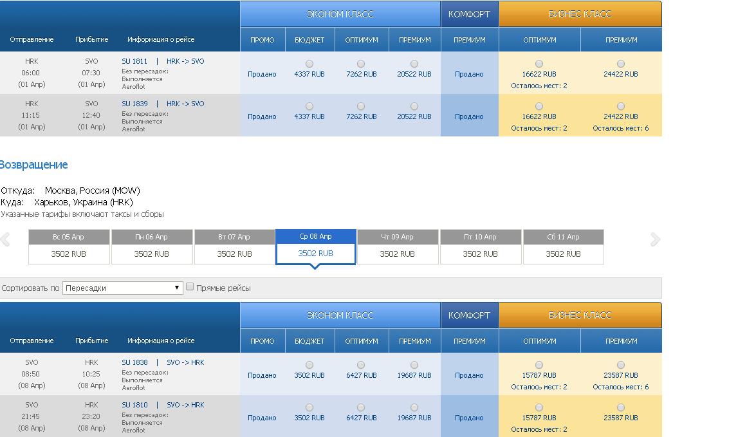
Task: Open flight SU 1838 details link
Action: click(x=134, y=362)
